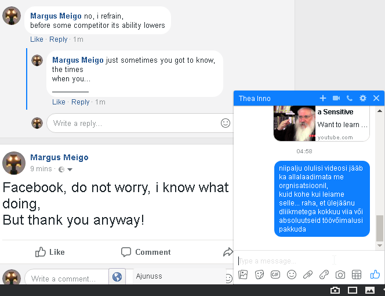Reply to the 'no, i refrain' comment
The height and width of the screenshot is (296, 385).
(58, 39)
